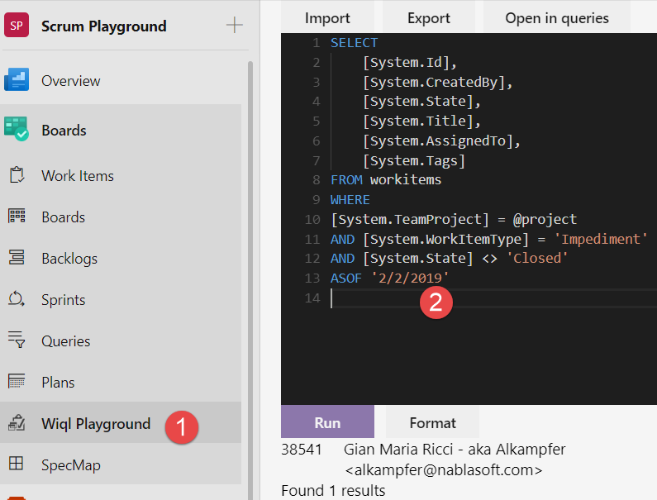
Task: Click the Overview hub icon
Action: tap(17, 80)
